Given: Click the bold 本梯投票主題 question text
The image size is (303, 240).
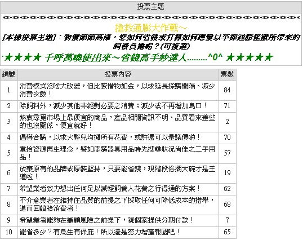Looking at the screenshot, I should [x=151, y=42].
